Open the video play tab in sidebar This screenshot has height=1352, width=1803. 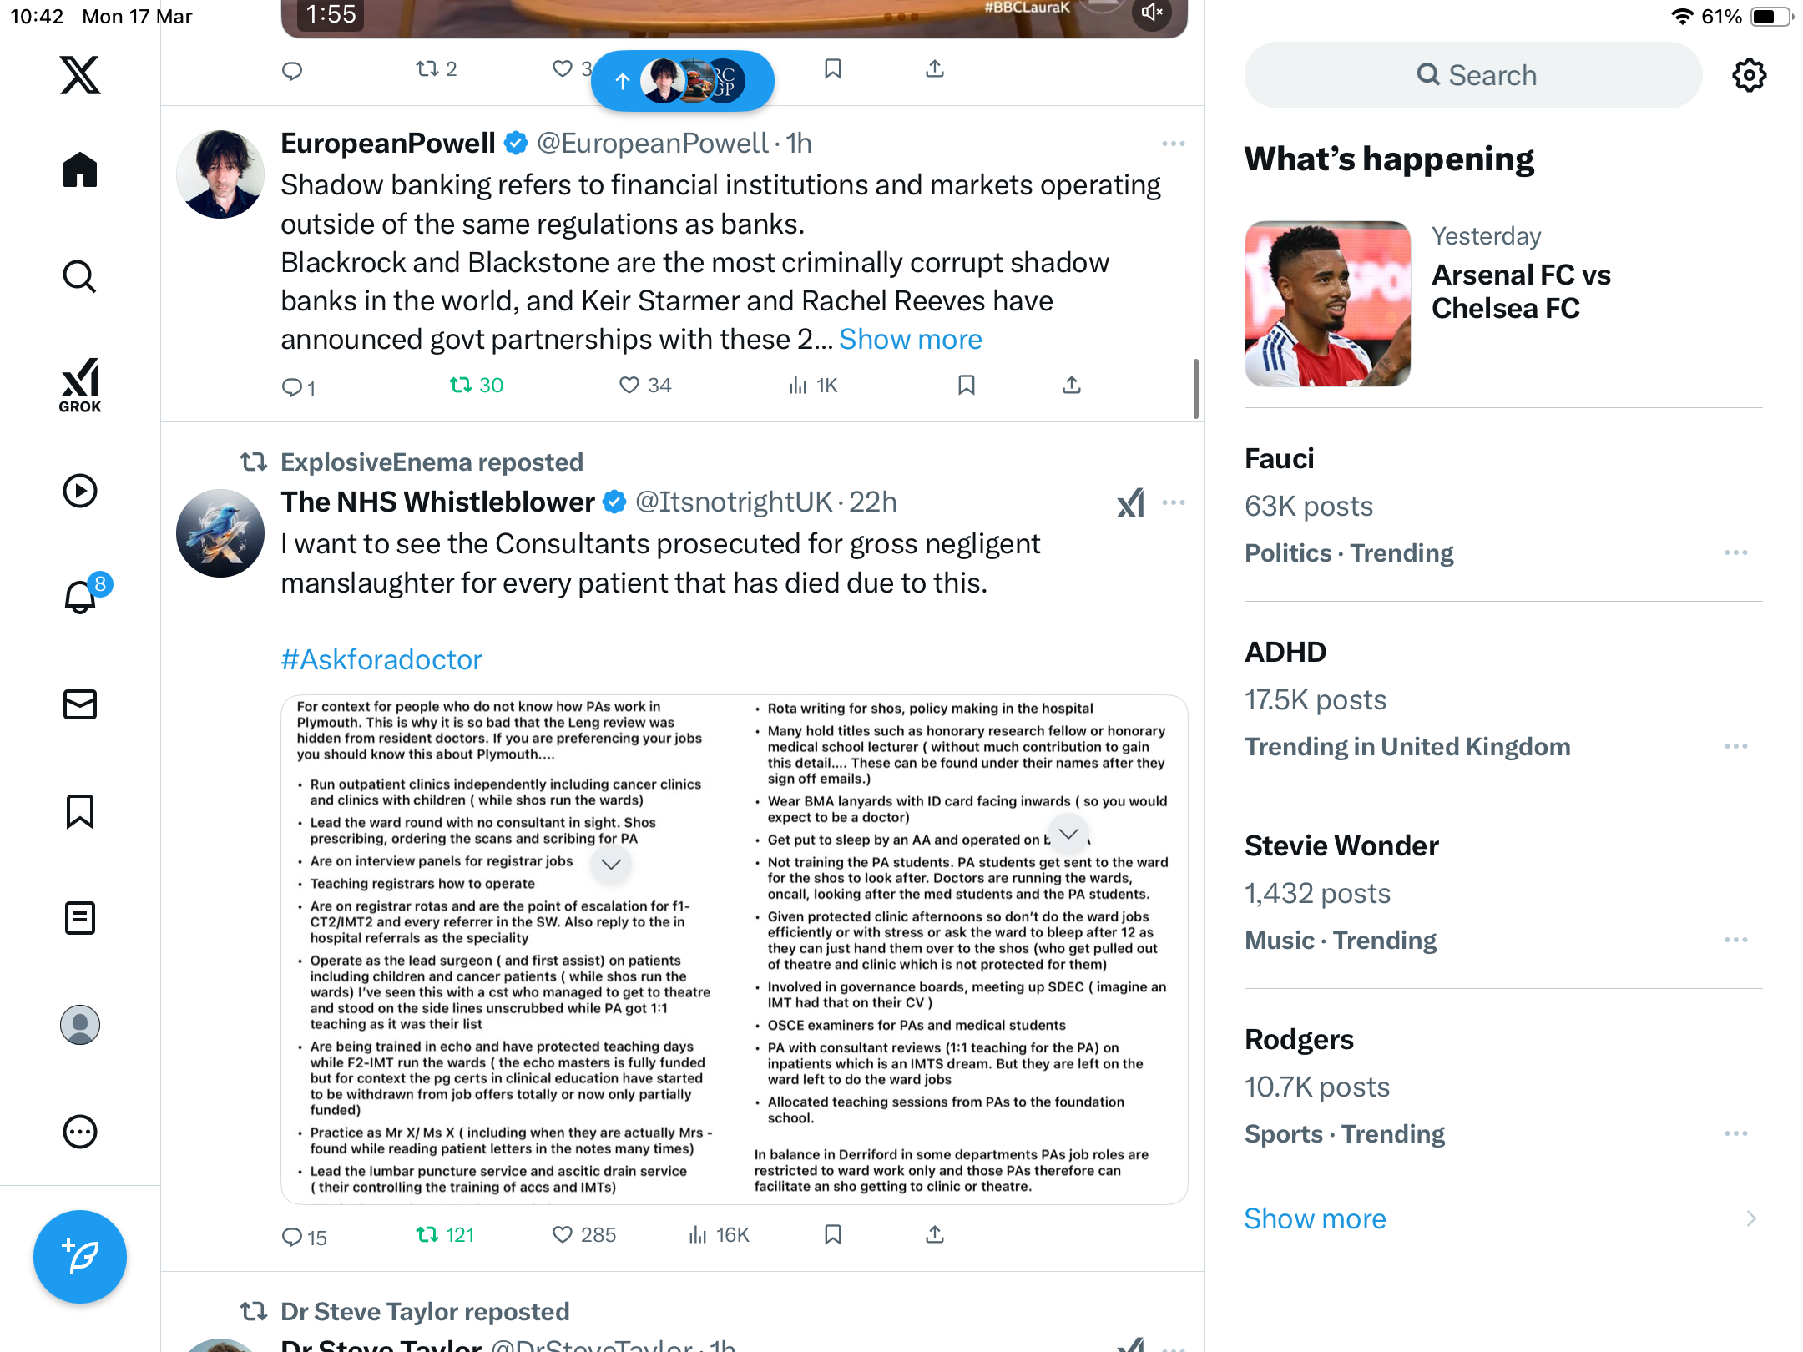(x=80, y=490)
